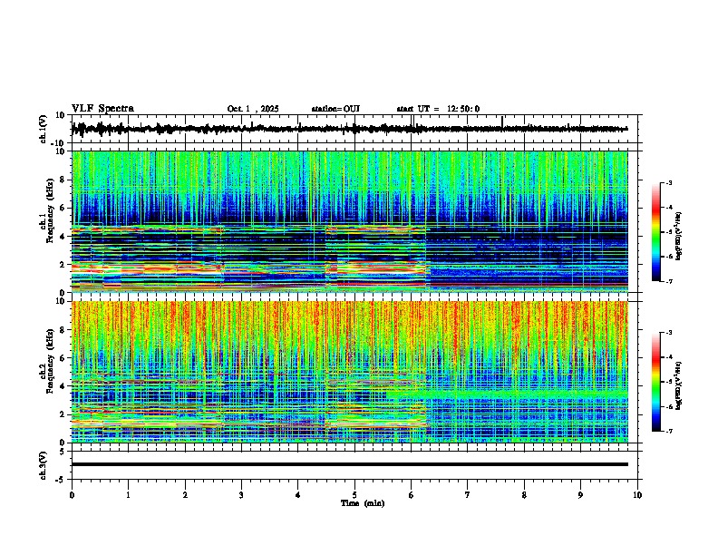Select the date text "Oct. 1 , 2025"
Image resolution: width=718 pixels, height=555 pixels.
pyautogui.click(x=253, y=109)
